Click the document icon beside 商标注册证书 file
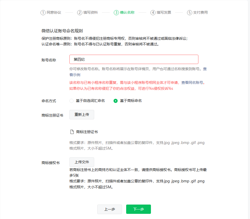The width and height of the screenshot is (250, 219). (x=72, y=132)
